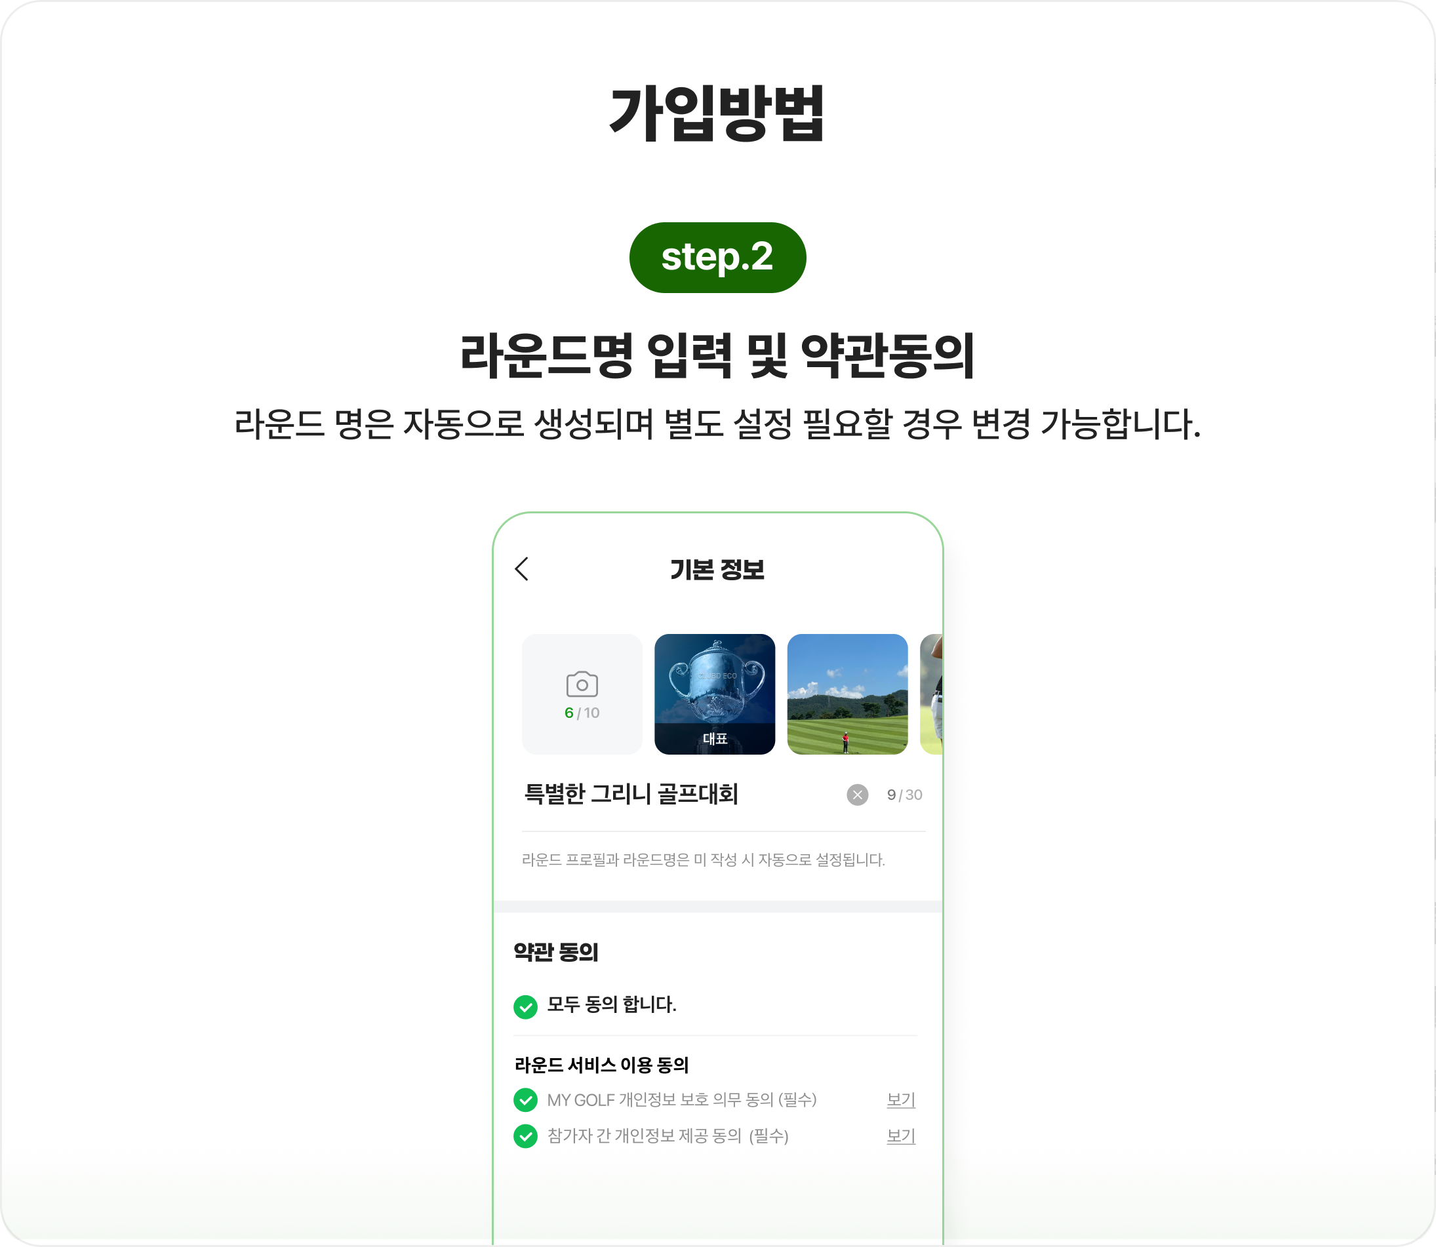1436x1247 pixels.
Task: Select the trophy thumbnail marked 대표
Action: tap(714, 694)
